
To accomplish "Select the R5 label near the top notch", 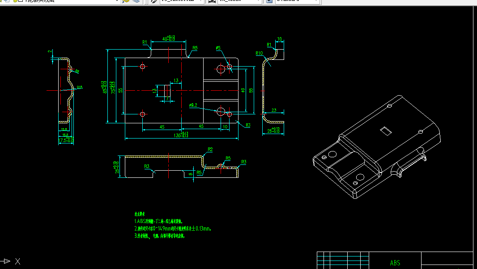I will click(x=195, y=48).
